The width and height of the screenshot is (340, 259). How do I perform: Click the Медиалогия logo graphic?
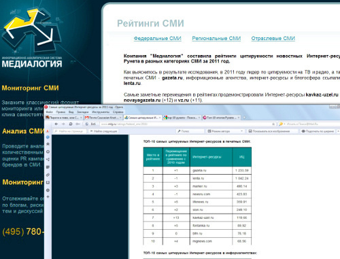(x=32, y=32)
